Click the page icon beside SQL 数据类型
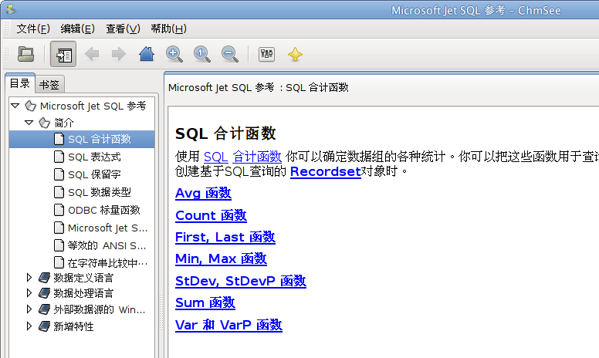 (x=59, y=192)
